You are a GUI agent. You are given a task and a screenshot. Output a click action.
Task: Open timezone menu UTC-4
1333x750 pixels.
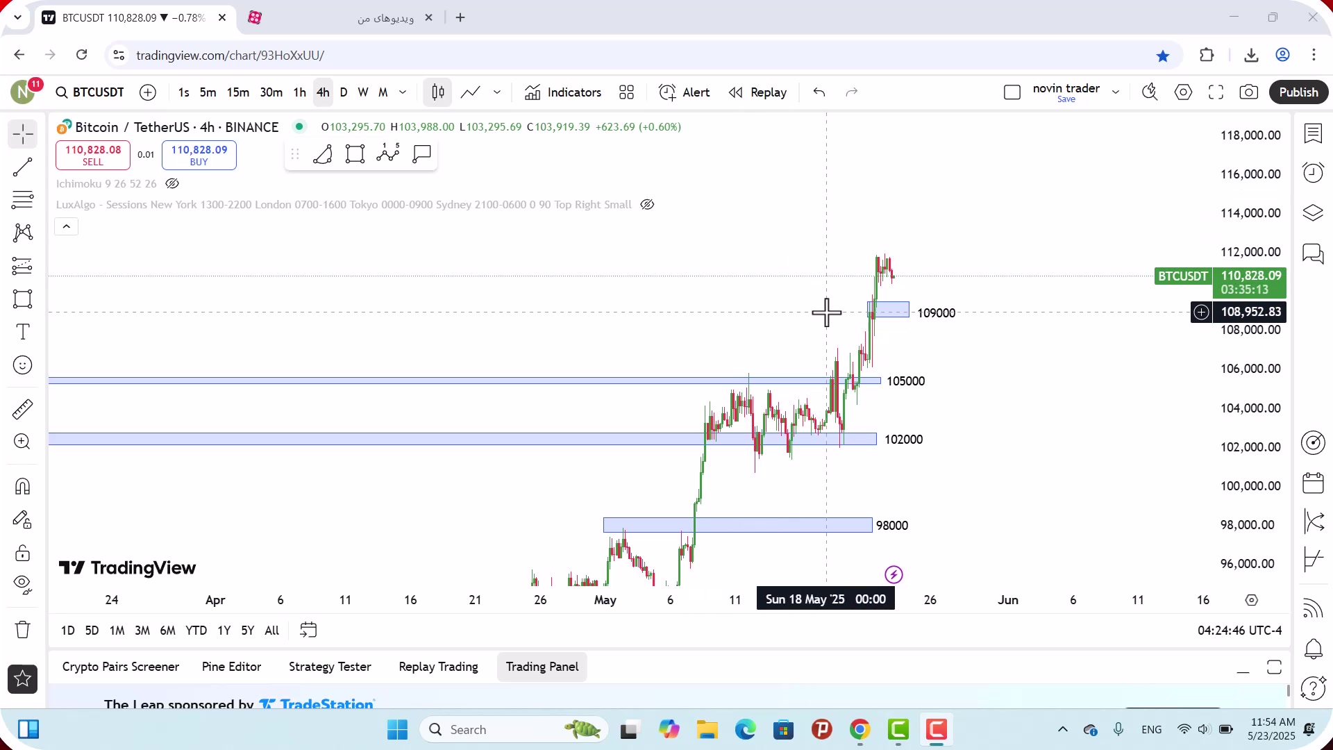1239,631
